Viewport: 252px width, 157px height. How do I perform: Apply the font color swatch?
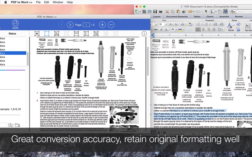point(173,30)
